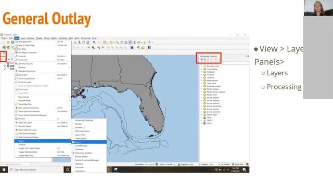The image size is (333, 187).
Task: Expand the Measure submenu
Action: click(x=43, y=67)
